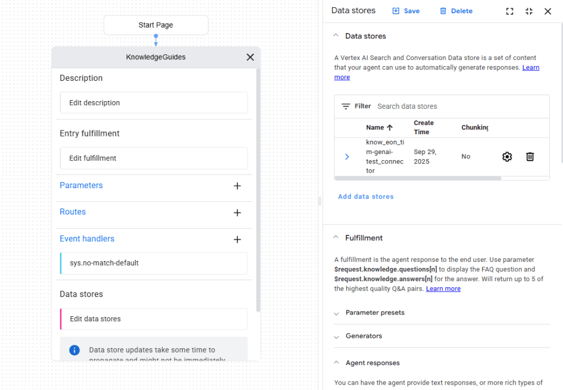Expand the know_eon data store row

[x=347, y=157]
